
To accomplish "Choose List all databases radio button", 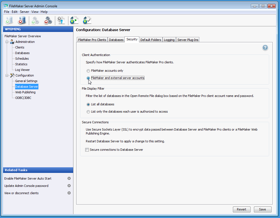I will tap(88, 105).
